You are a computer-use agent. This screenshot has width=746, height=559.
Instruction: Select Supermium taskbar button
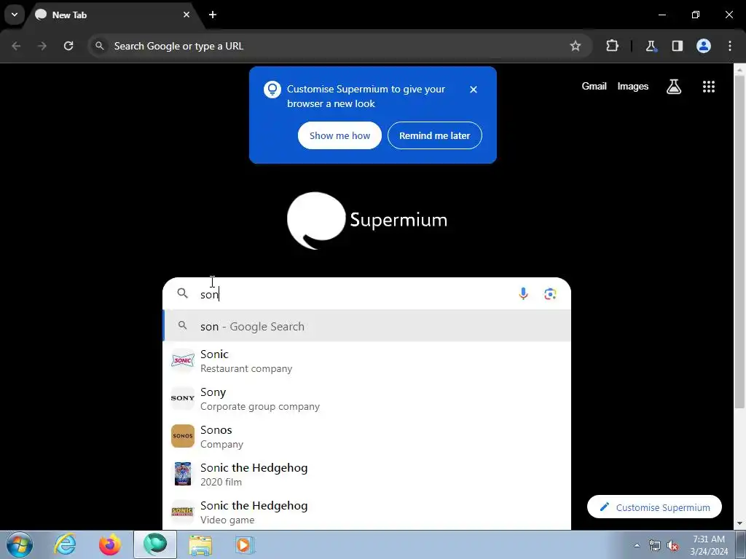tap(155, 544)
